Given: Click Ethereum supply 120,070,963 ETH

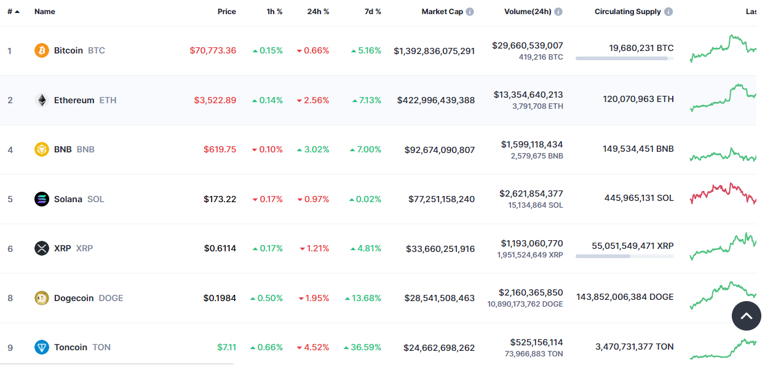Looking at the screenshot, I should [638, 99].
